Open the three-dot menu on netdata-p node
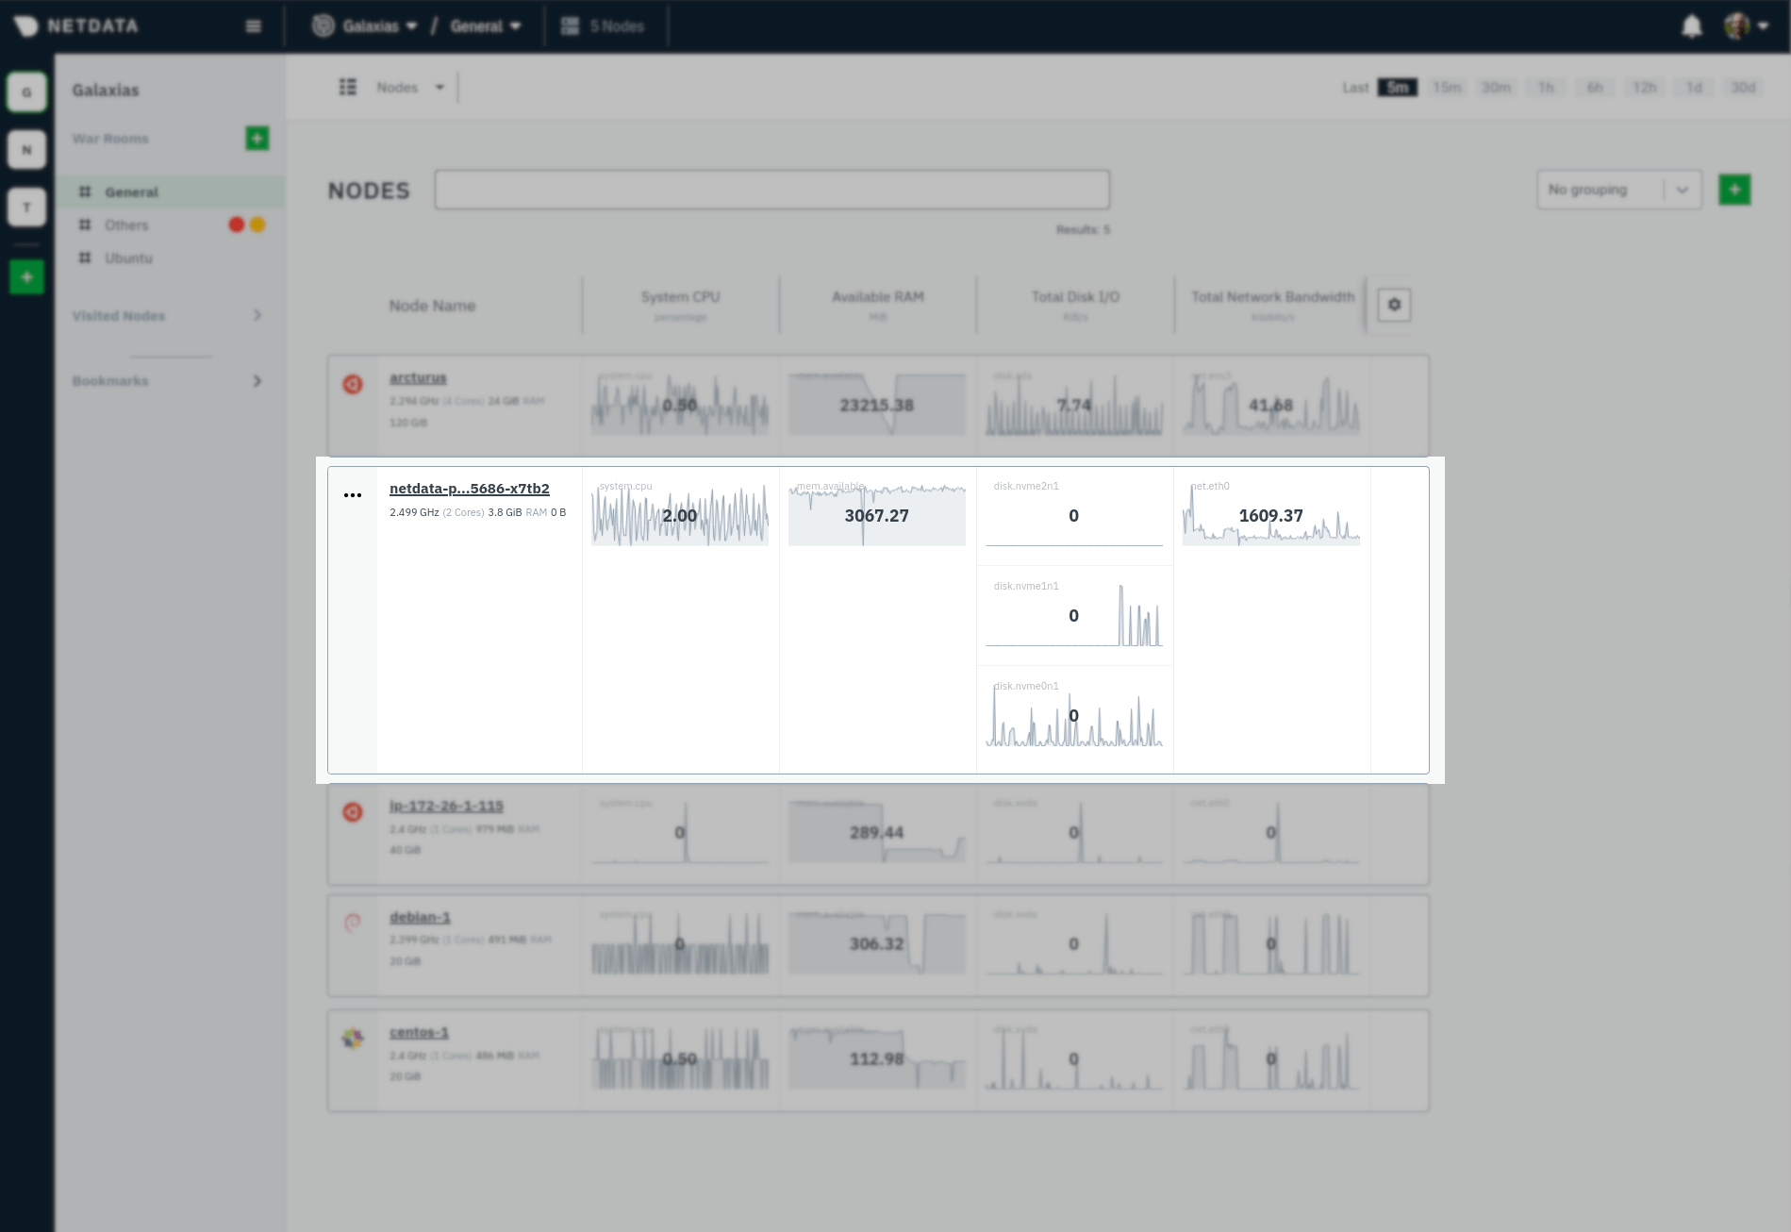Viewport: 1791px width, 1232px height. [353, 495]
